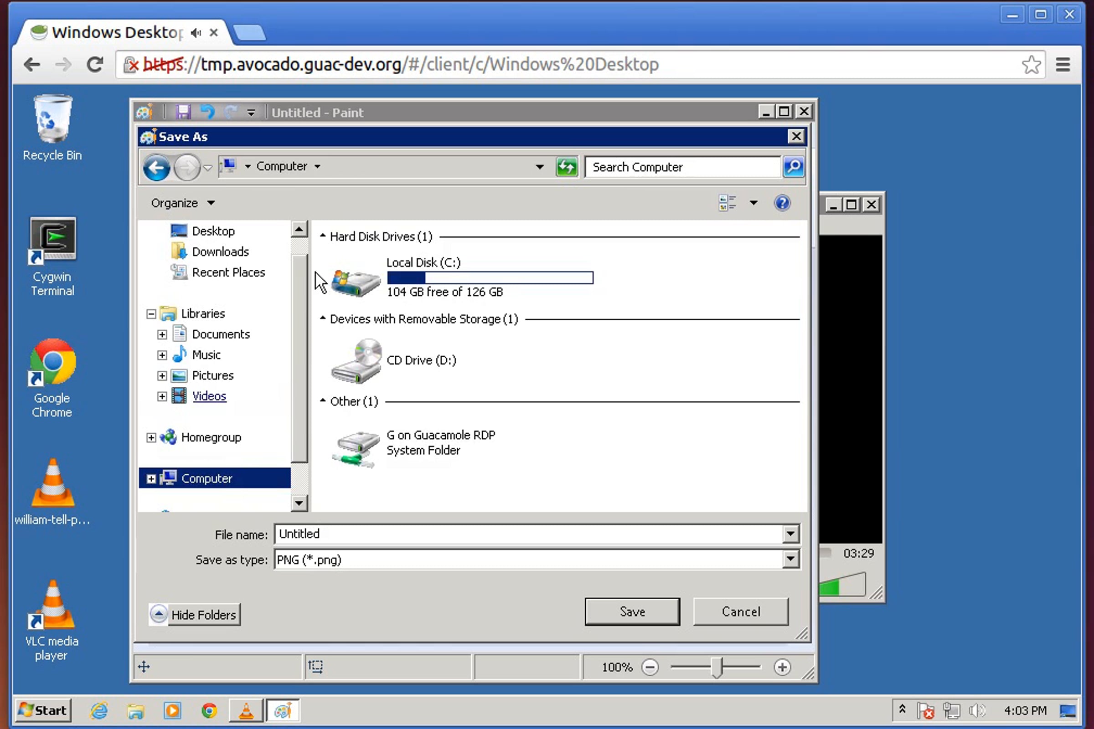Click the Paint palette icon in the title bar
This screenshot has width=1094, height=729.
tap(144, 112)
